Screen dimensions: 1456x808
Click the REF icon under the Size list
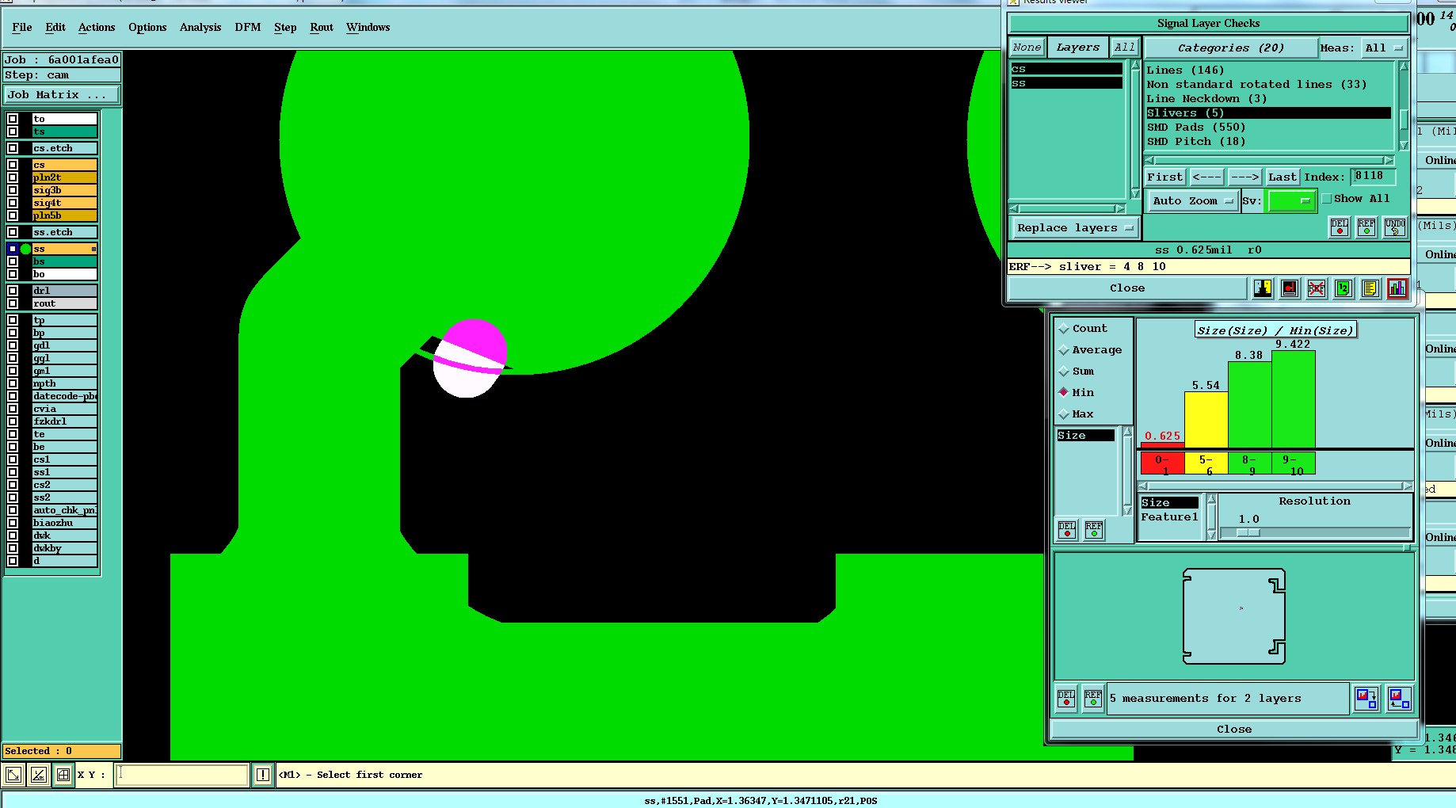(1094, 529)
